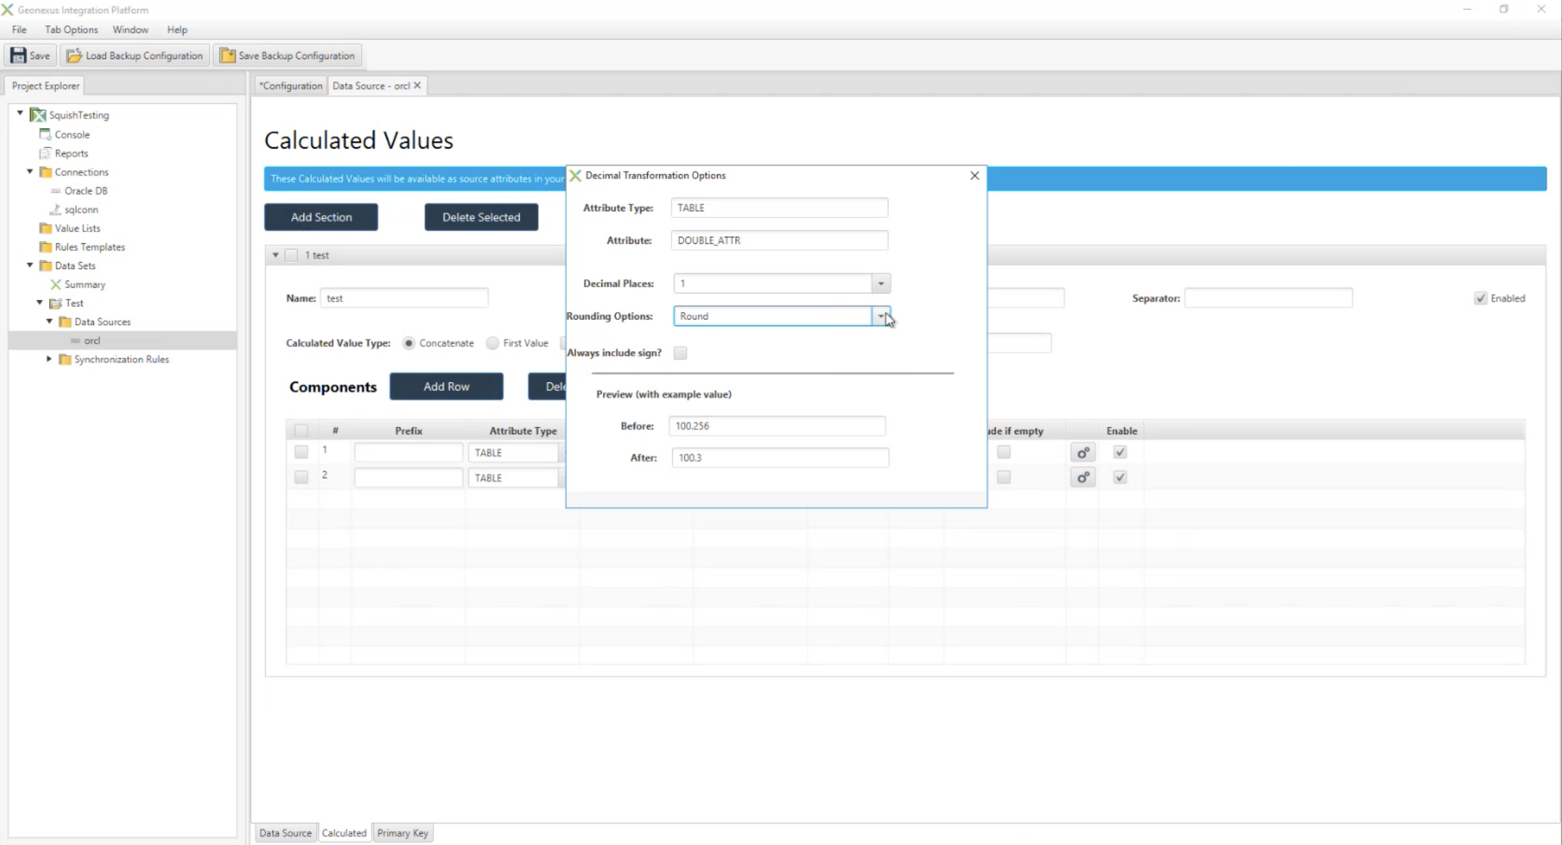The width and height of the screenshot is (1562, 845).
Task: Select the Summary item under Data Sets
Action: click(85, 284)
